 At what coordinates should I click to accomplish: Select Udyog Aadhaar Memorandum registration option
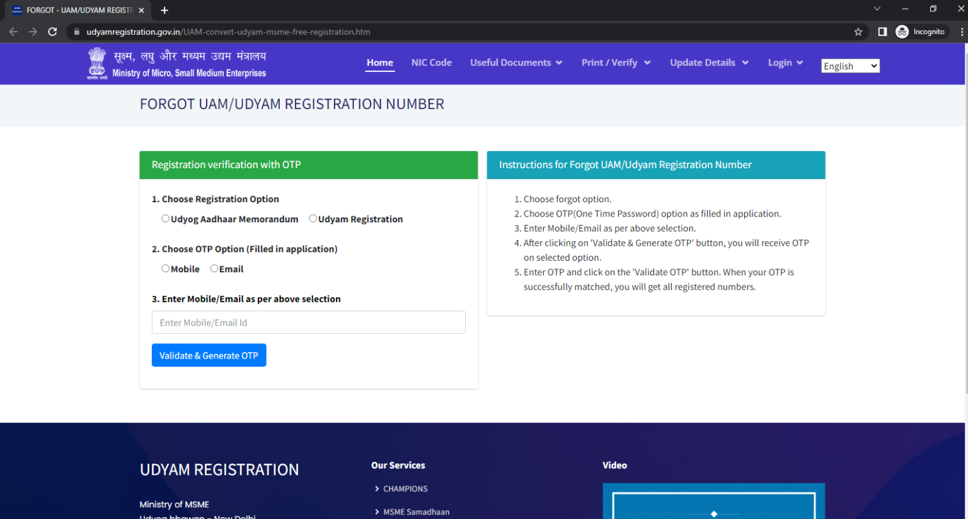[x=165, y=218]
